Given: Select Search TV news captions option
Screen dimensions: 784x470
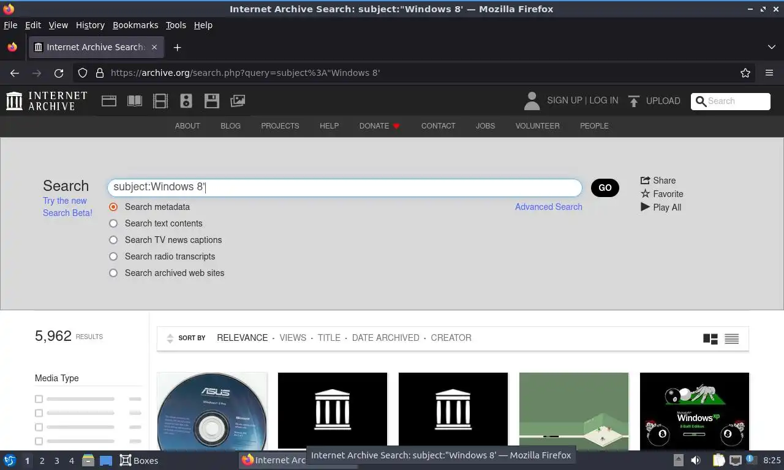Looking at the screenshot, I should [x=113, y=240].
